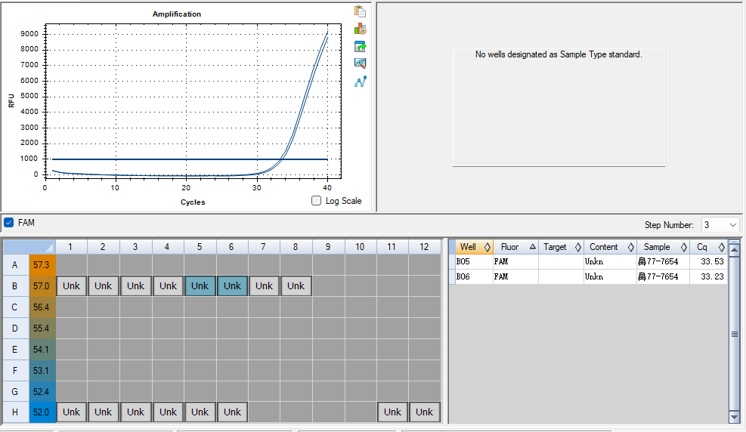Select plate row H header
The width and height of the screenshot is (746, 432).
[15, 412]
